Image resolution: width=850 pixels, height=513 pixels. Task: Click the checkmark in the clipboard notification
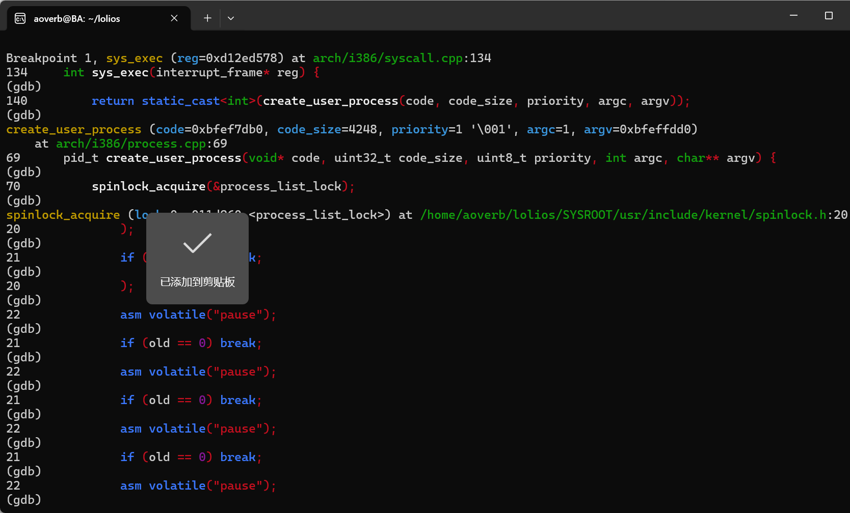tap(197, 243)
